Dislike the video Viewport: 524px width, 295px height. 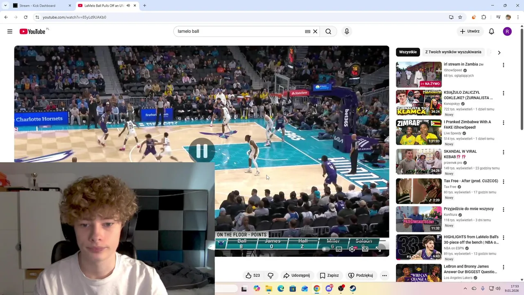coord(270,275)
